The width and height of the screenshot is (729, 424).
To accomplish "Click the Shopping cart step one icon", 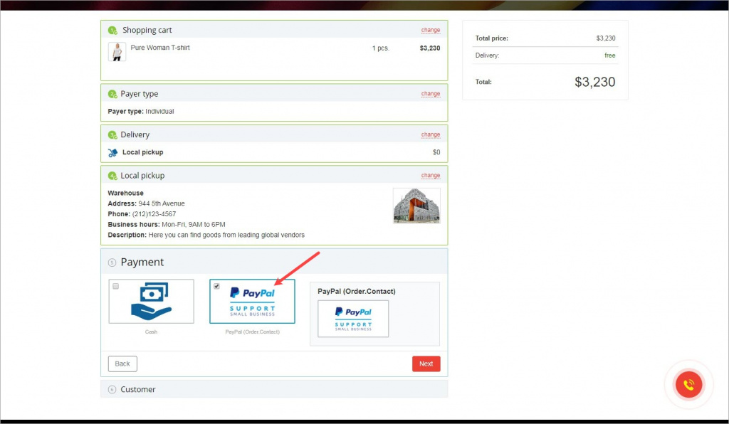I will click(x=112, y=30).
